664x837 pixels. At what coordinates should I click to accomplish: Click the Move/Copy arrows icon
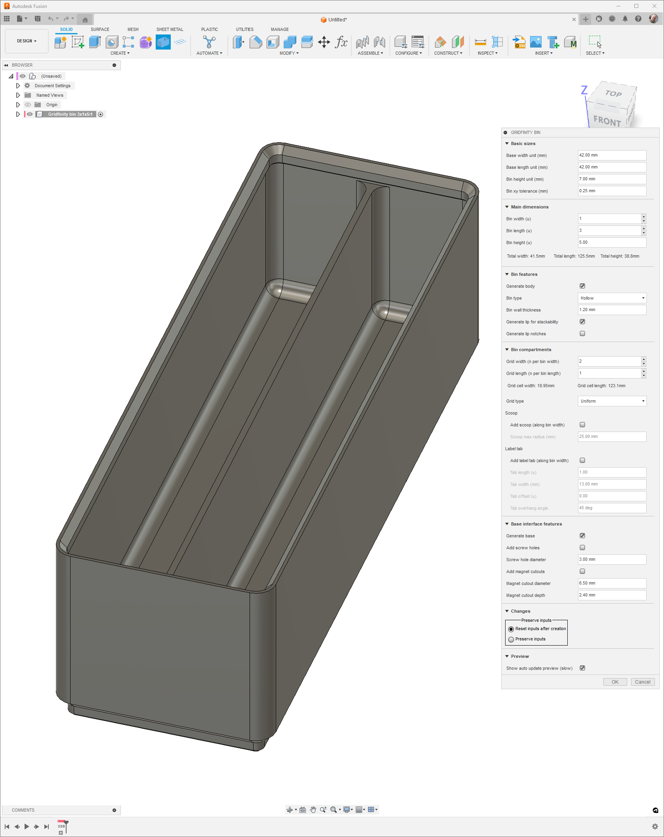pyautogui.click(x=324, y=42)
